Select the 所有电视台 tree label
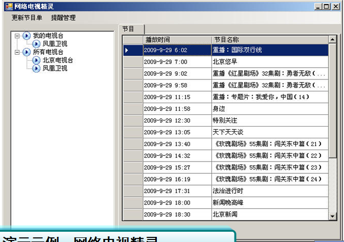The width and height of the screenshot is (344, 242). tap(48, 52)
